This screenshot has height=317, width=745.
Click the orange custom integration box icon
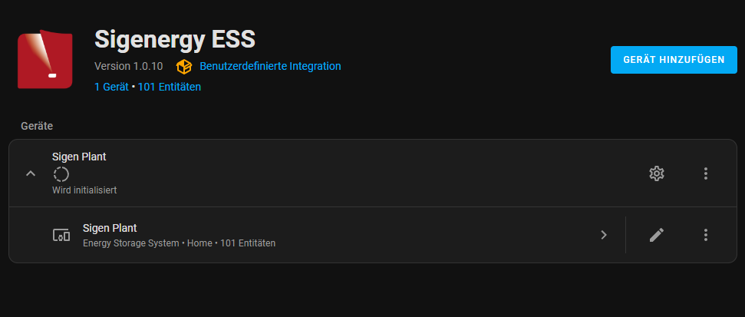183,67
